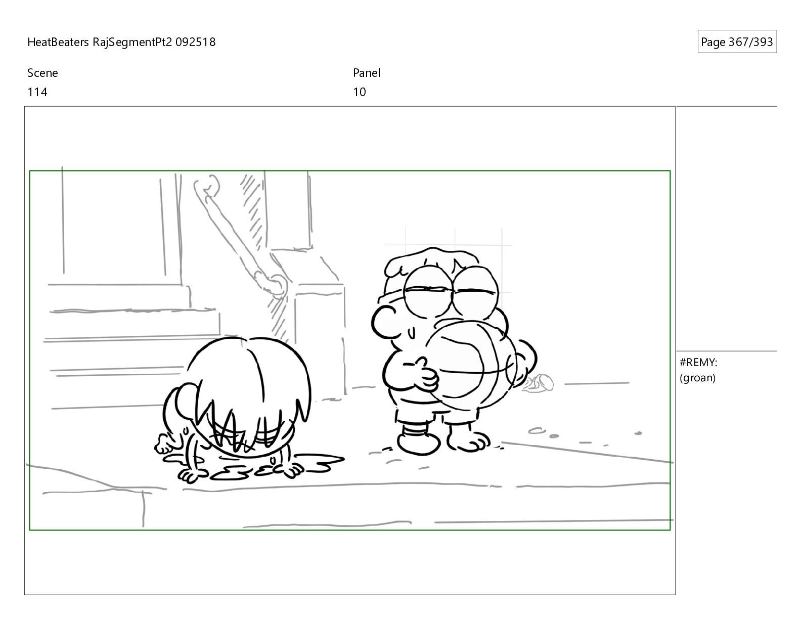Click the 'Scene' label
801x619 pixels.
[x=42, y=73]
